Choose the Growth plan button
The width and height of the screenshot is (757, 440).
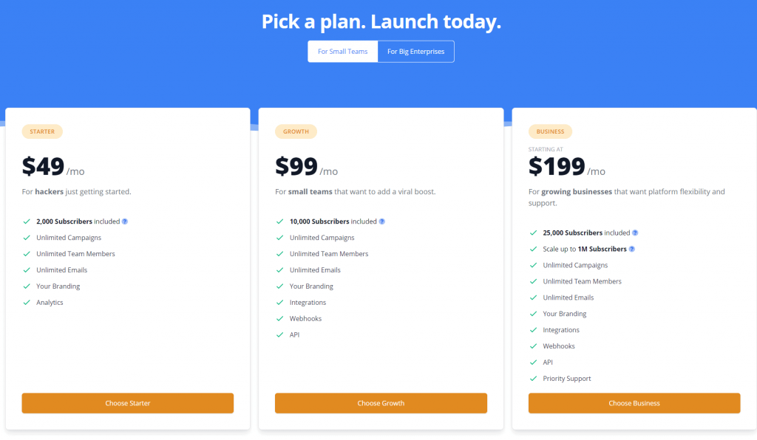click(381, 403)
